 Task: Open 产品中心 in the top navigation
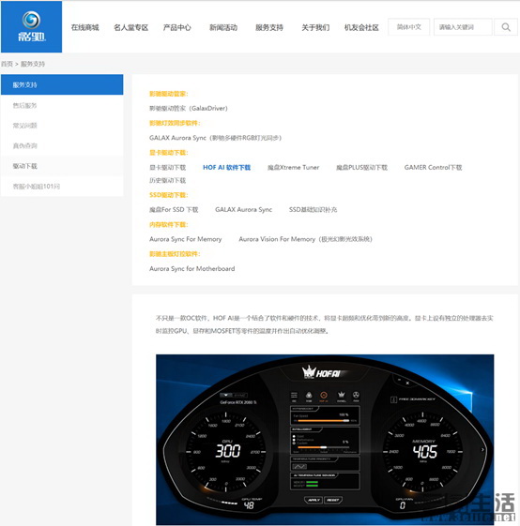[x=177, y=27]
